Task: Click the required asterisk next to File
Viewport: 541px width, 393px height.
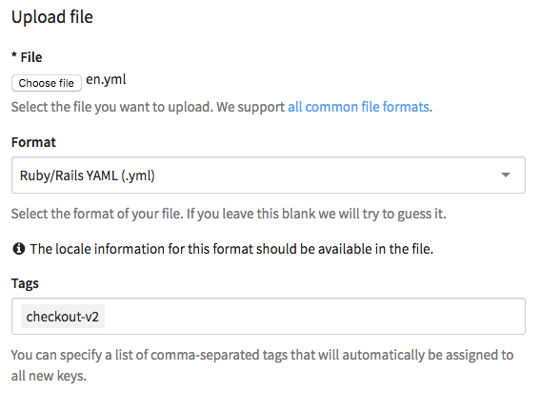Action: 14,55
